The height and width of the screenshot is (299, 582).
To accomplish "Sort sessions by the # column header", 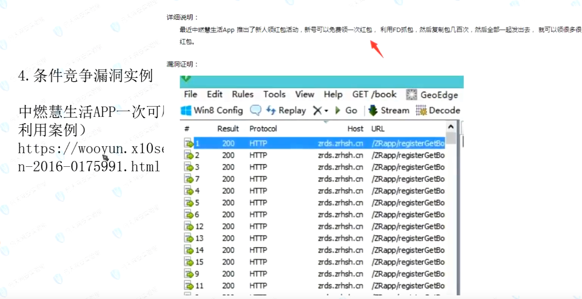I will click(187, 129).
